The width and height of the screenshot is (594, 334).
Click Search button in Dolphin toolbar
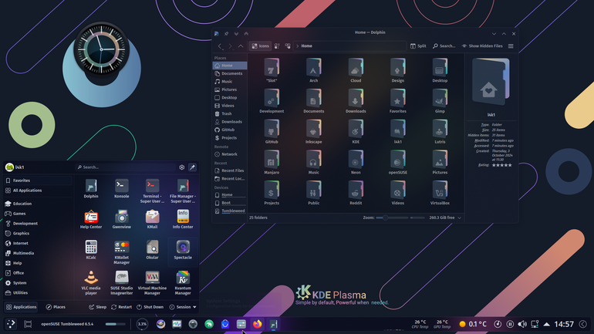click(444, 46)
